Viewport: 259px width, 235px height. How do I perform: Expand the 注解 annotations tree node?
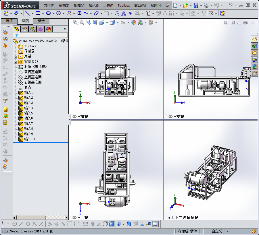(x=16, y=57)
